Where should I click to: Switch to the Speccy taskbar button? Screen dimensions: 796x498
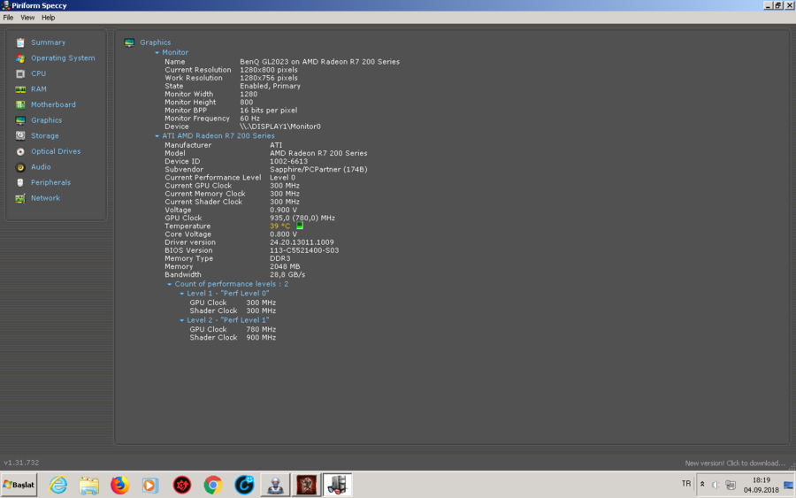337,486
